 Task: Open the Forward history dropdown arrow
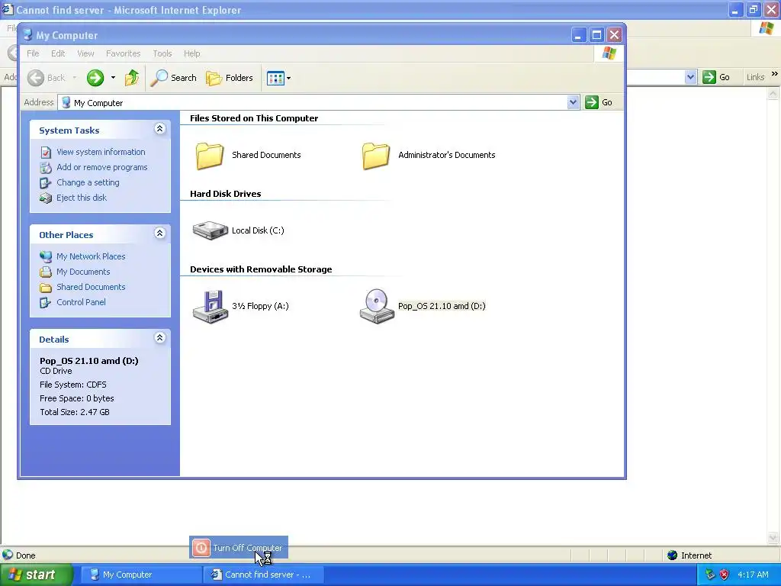coord(113,78)
